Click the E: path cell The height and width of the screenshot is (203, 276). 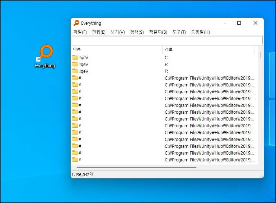[166, 65]
